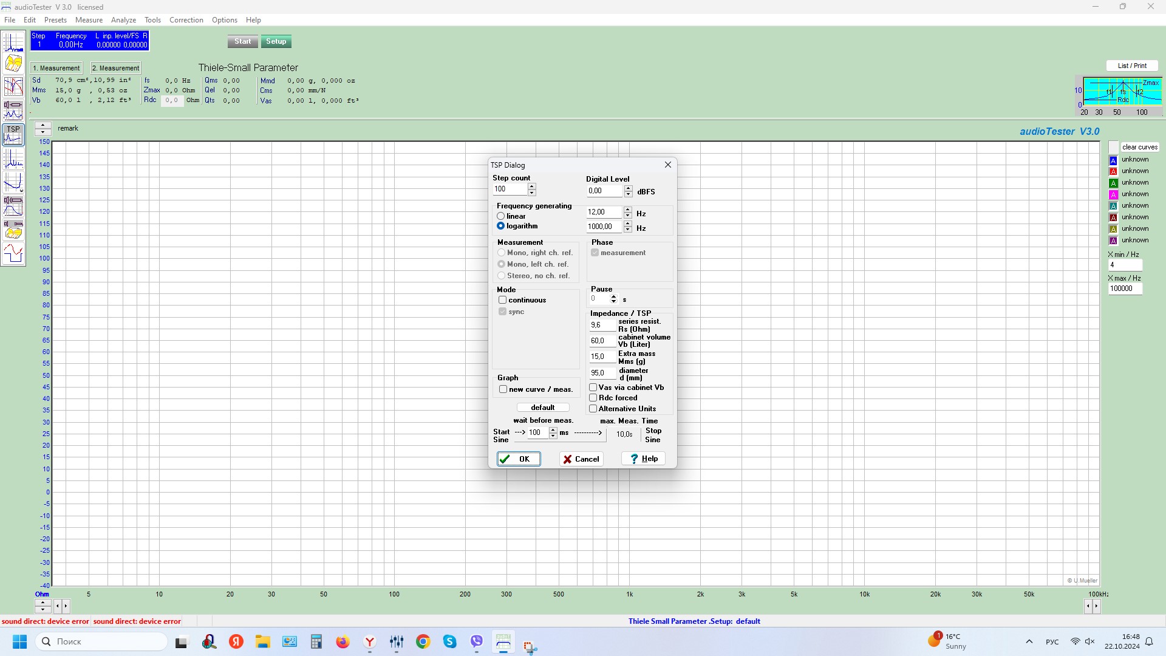
Task: Increase wait before meas. milliseconds spinner
Action: click(x=553, y=429)
